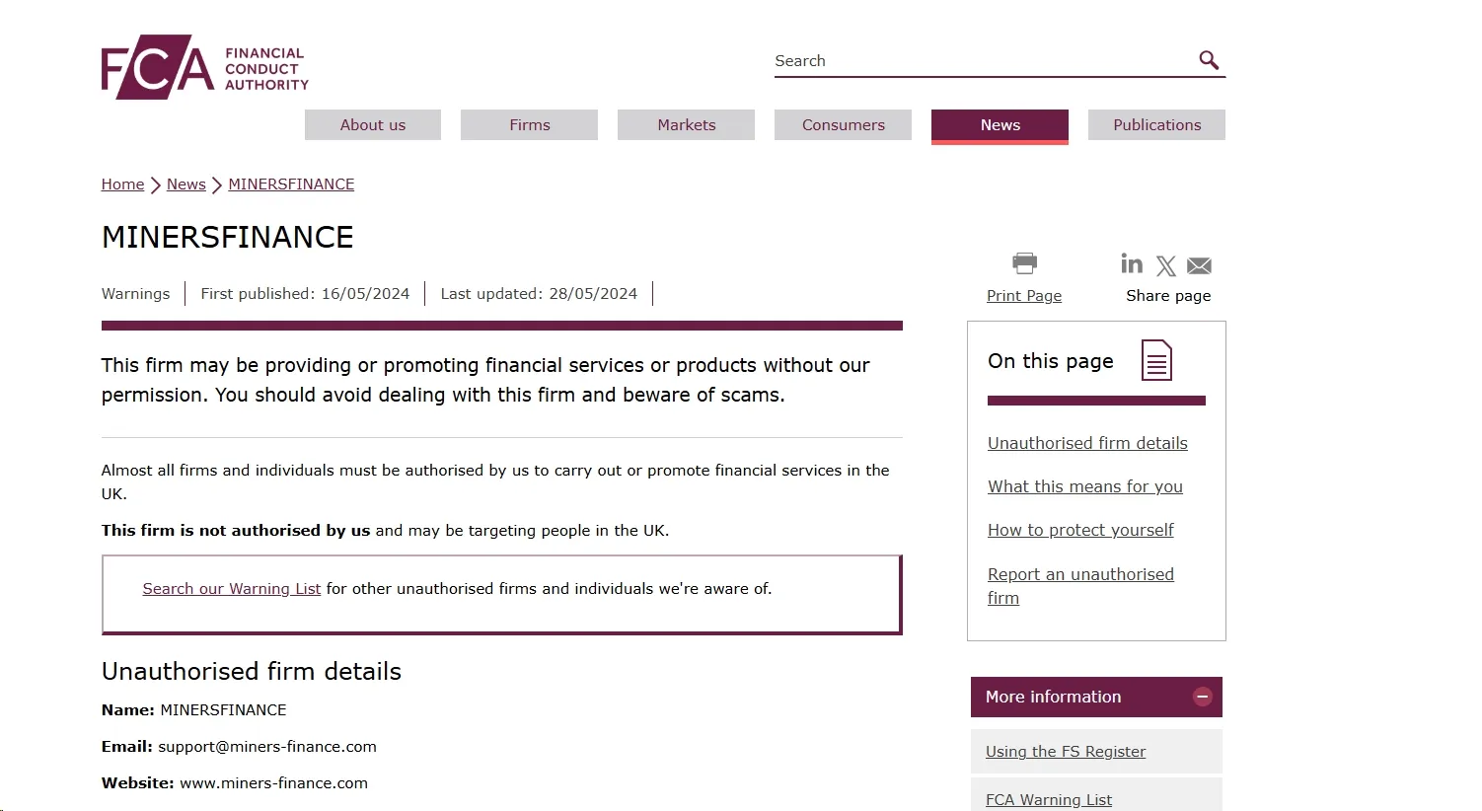
Task: Click the MINERSFINANCE breadcrumb link
Action: pyautogui.click(x=291, y=184)
